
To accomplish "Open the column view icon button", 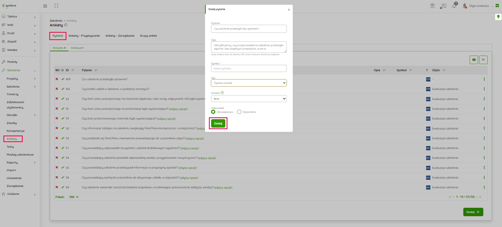I will point(474,60).
